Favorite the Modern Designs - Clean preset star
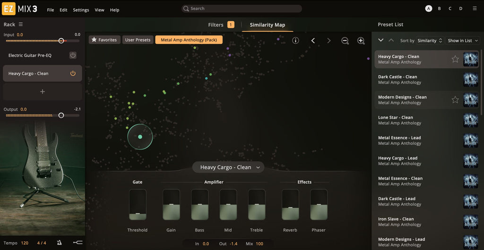 [x=455, y=100]
